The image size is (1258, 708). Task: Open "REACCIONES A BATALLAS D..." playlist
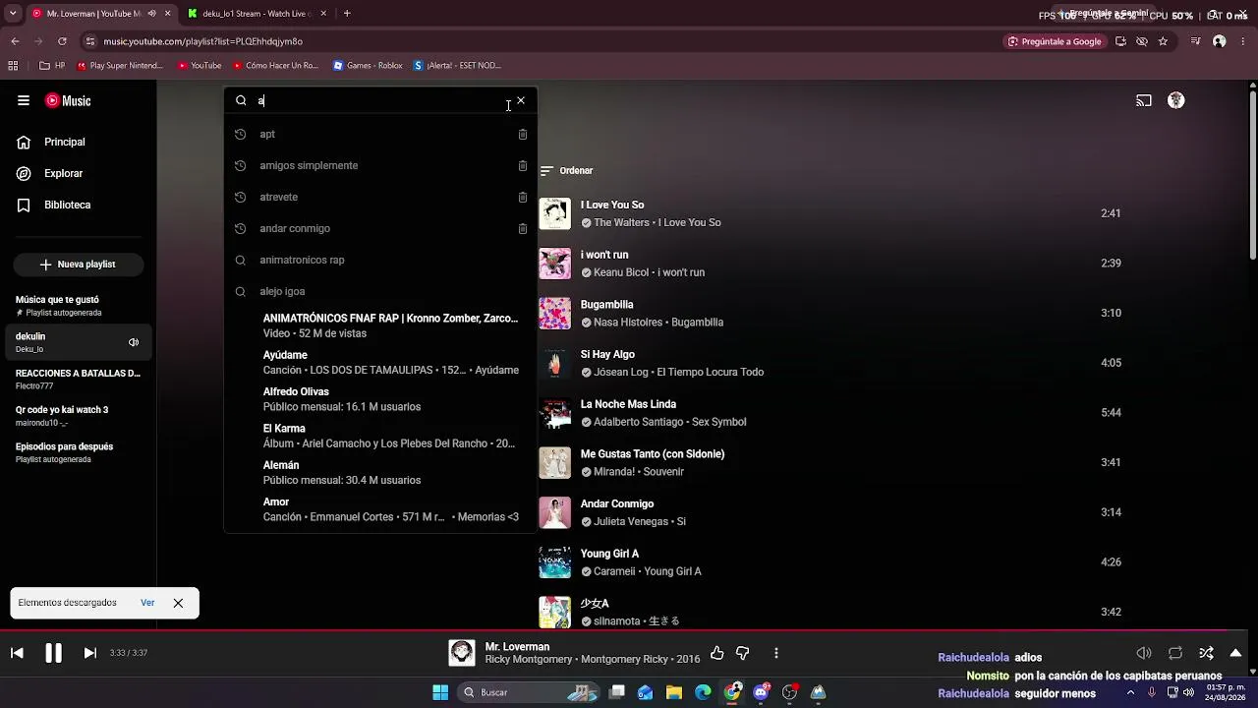click(x=79, y=380)
